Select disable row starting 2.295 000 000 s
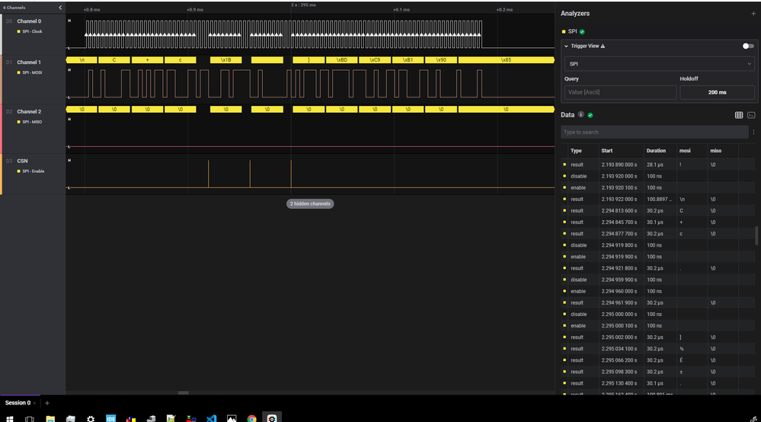The width and height of the screenshot is (761, 422). pos(658,315)
